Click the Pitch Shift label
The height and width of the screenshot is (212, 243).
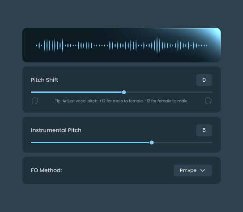[44, 80]
